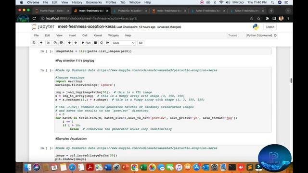Open the Insert menu in Jupyter
This screenshot has width=308, height=173.
[72, 35]
